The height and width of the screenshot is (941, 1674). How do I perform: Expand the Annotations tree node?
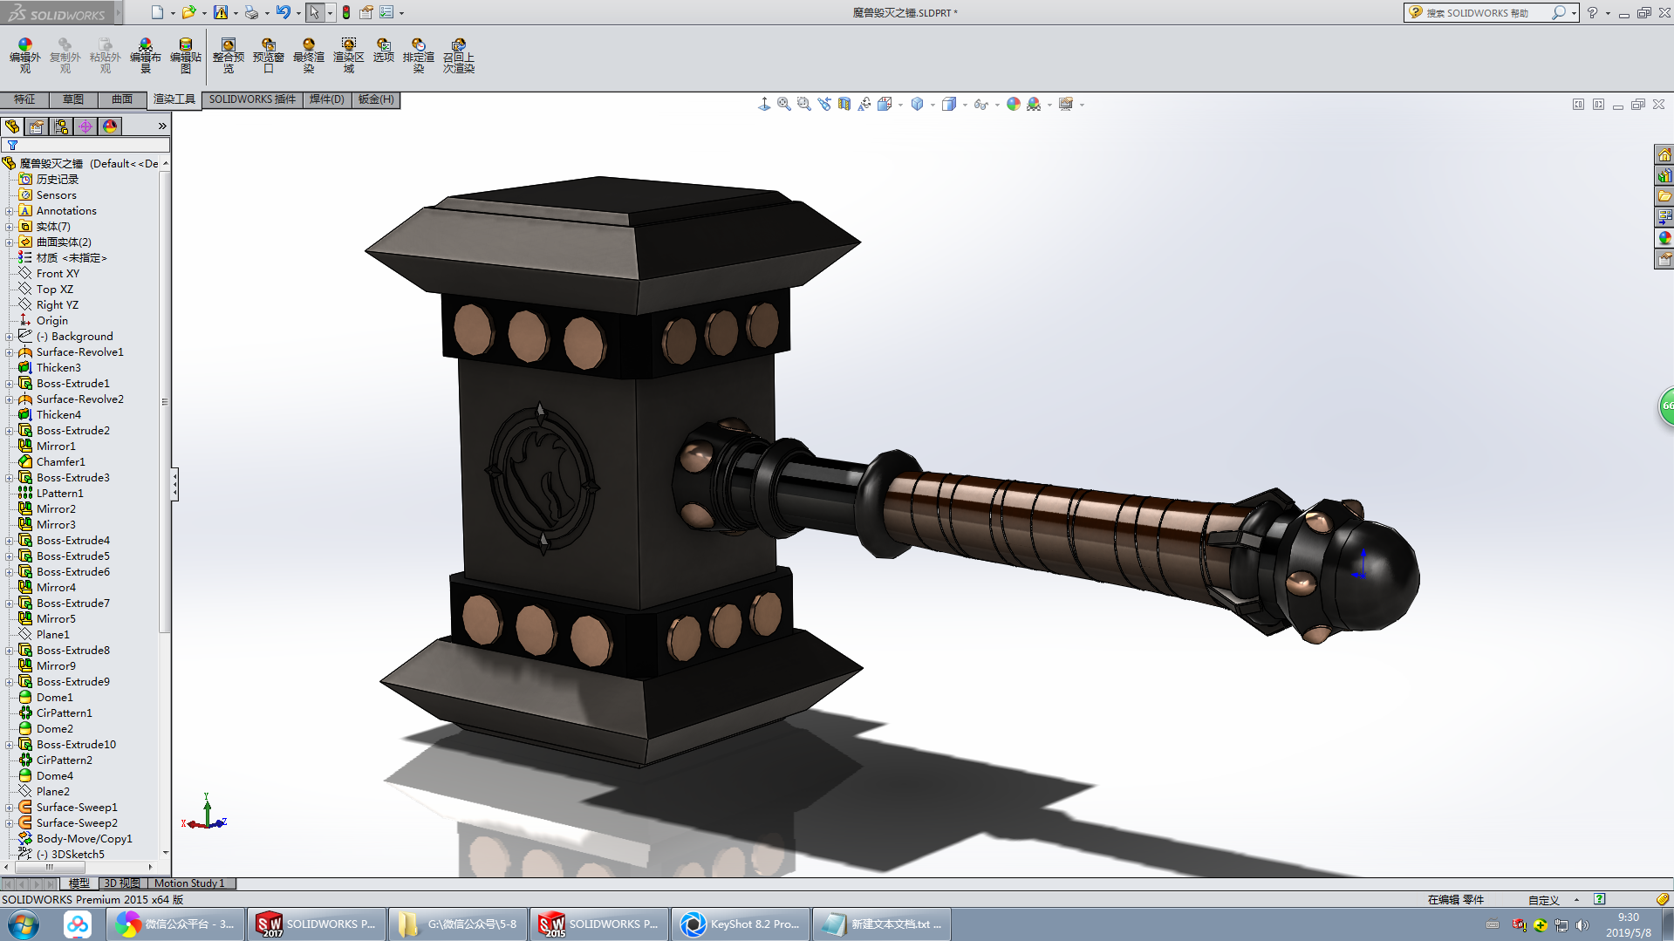pyautogui.click(x=9, y=211)
